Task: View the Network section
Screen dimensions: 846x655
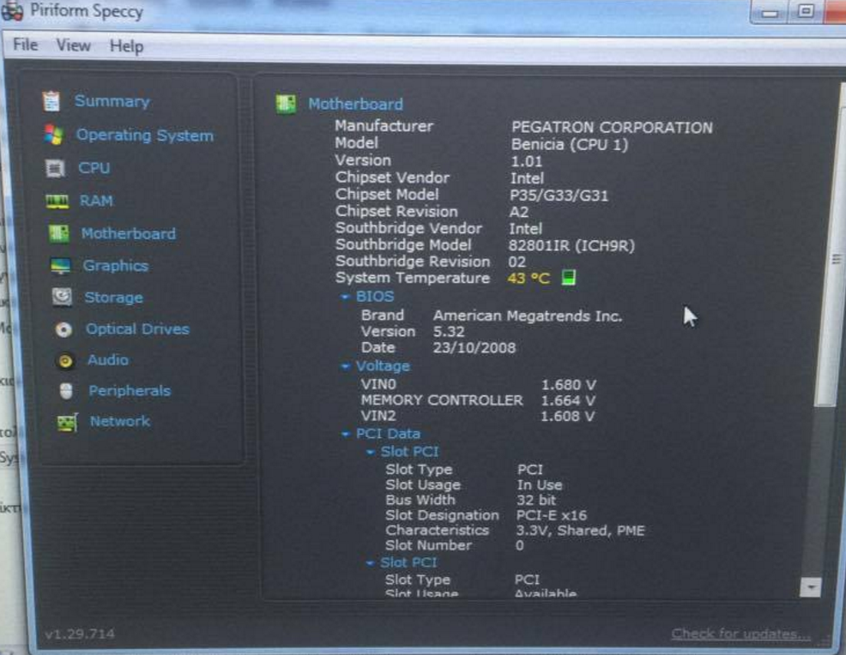Action: 120,421
